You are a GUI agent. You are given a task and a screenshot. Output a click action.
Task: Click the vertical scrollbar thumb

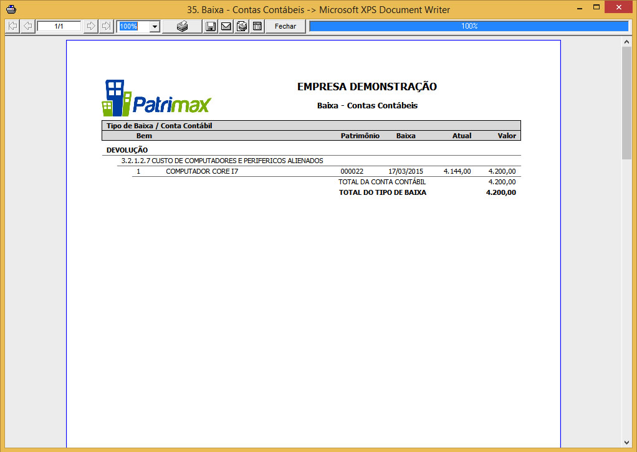(626, 103)
